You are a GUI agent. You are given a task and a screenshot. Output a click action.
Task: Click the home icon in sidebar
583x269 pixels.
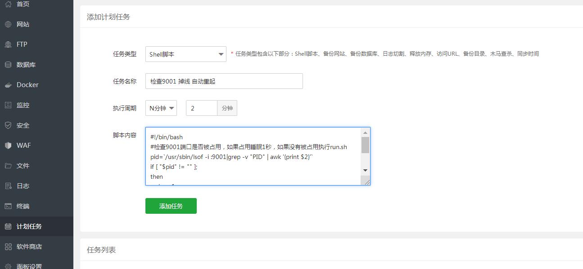(8, 4)
